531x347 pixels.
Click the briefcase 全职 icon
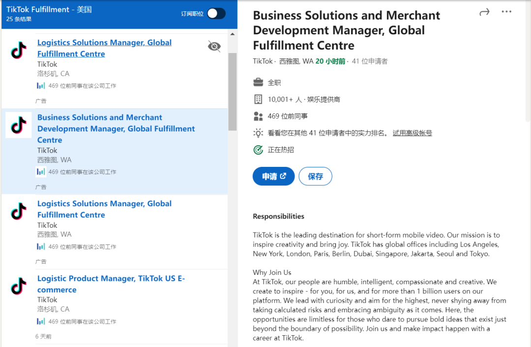(x=258, y=82)
